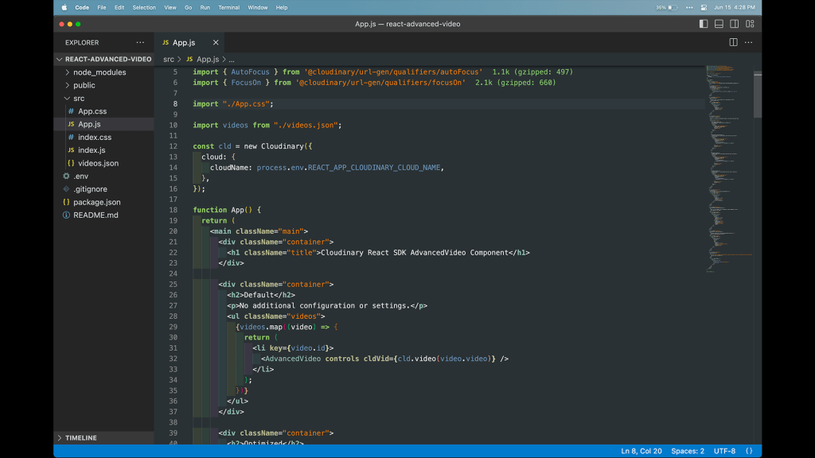
Task: Change encoding via UTF-8 status item
Action: coord(724,451)
